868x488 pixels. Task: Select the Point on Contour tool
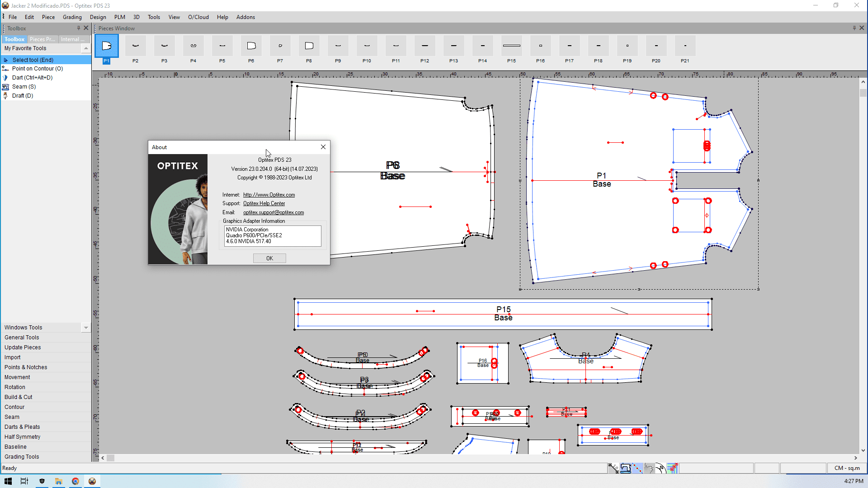(38, 69)
